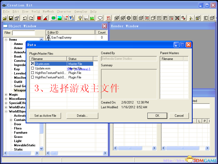
Task: Open the View menu
Action: coord(25,12)
